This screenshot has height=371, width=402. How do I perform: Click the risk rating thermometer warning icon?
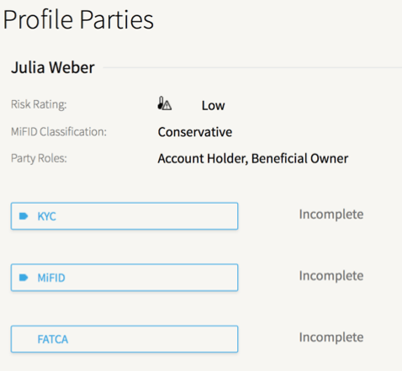pyautogui.click(x=165, y=103)
